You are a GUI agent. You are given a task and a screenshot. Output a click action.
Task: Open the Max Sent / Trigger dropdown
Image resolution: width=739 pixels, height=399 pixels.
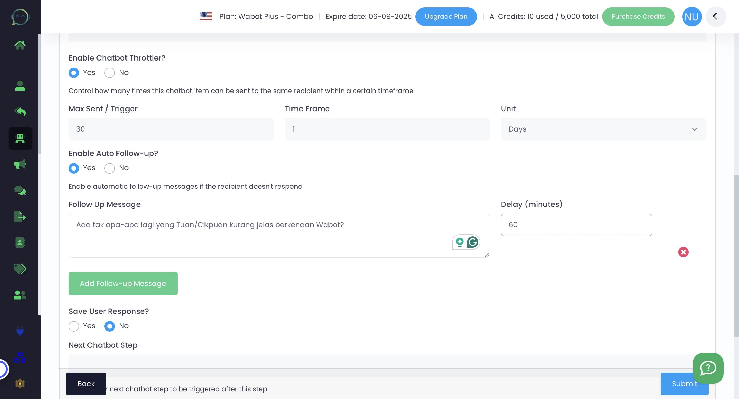pos(171,129)
